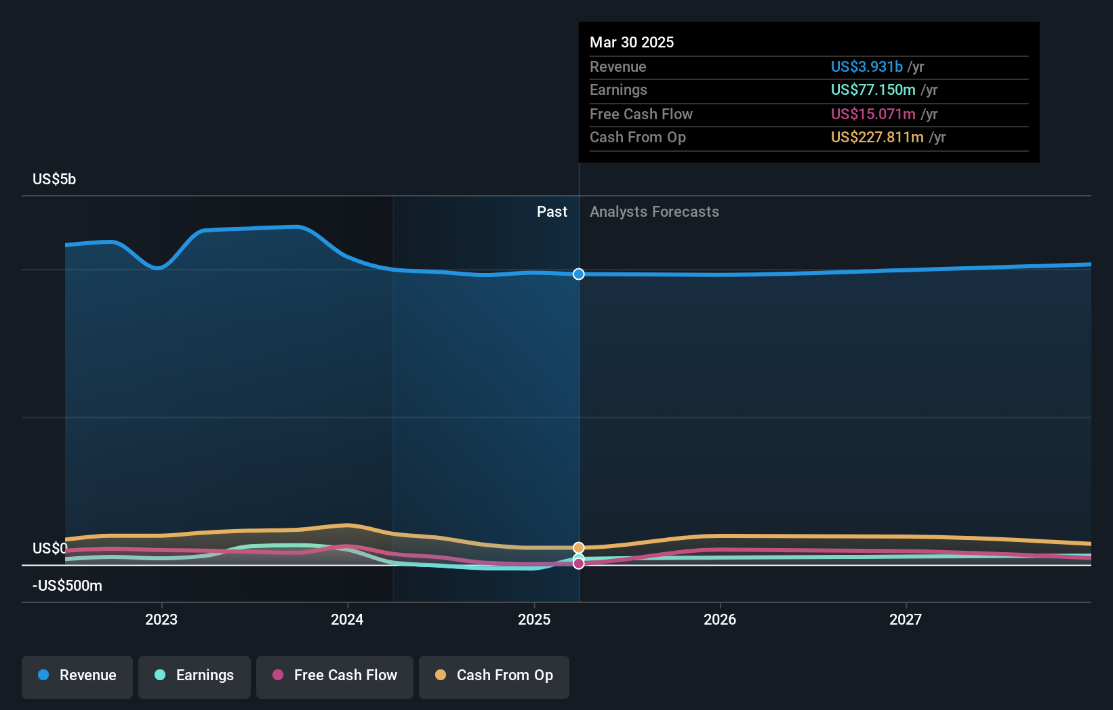
Task: Click the Revenue row label in tooltip
Action: click(618, 66)
